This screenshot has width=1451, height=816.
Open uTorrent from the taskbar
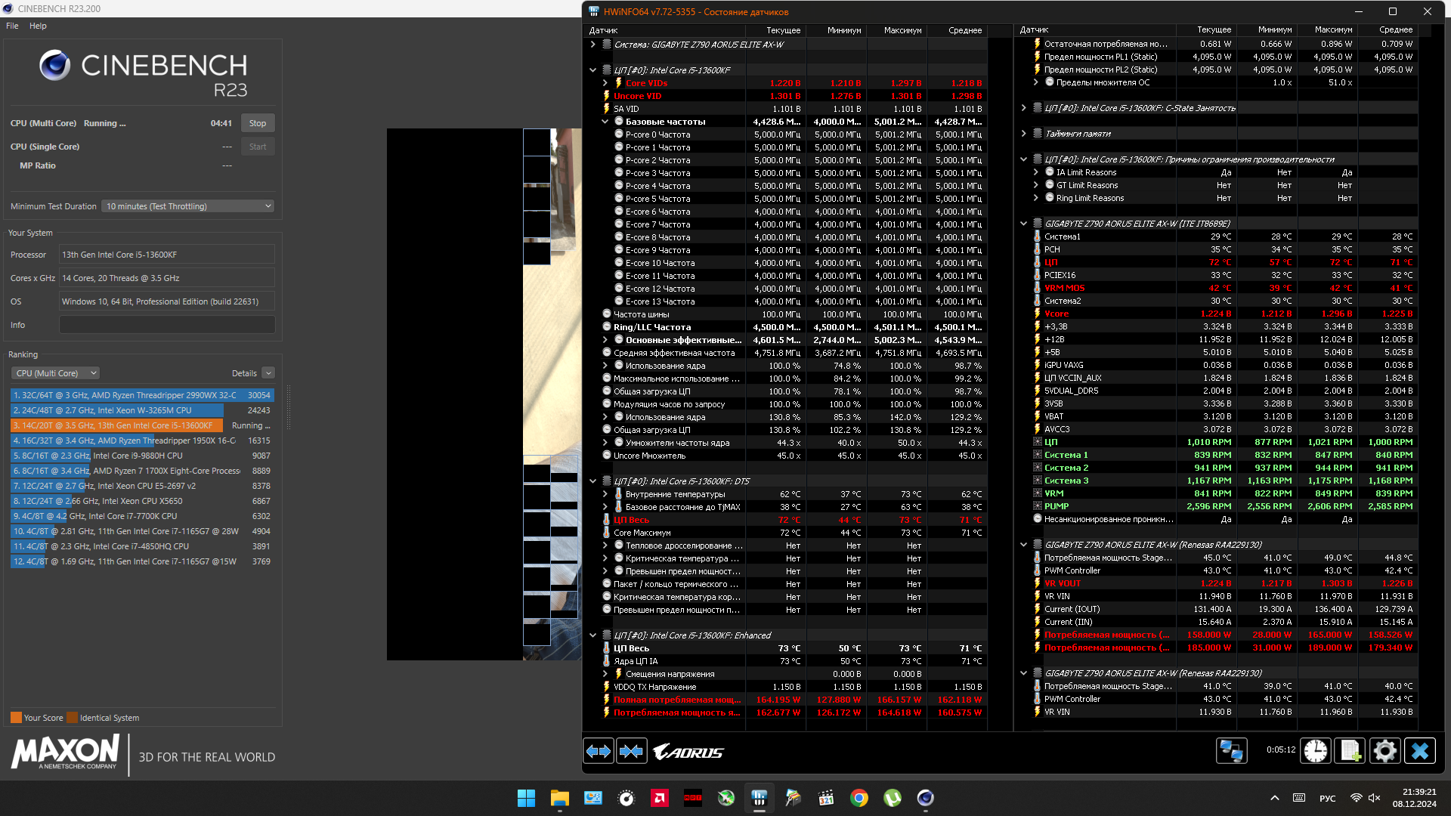click(893, 798)
